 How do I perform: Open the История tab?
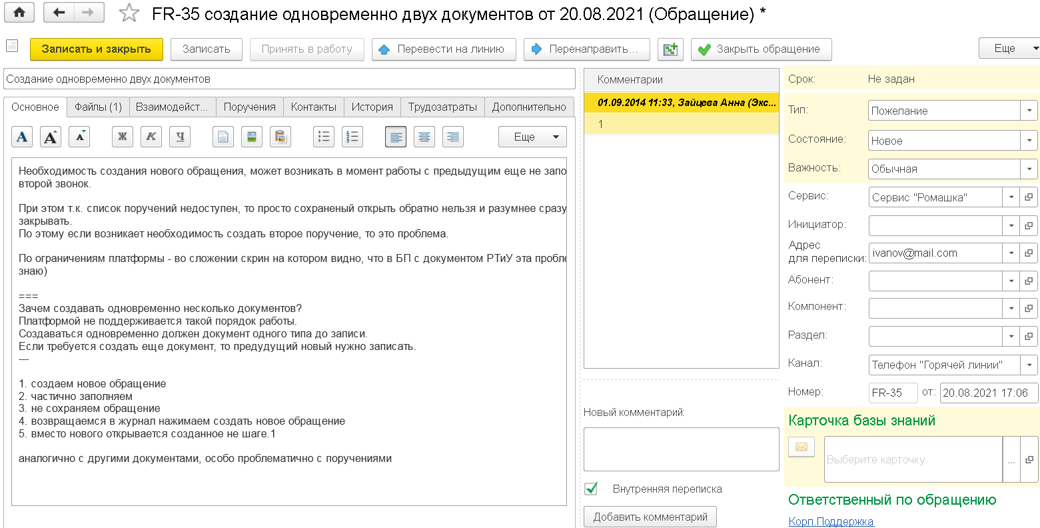[372, 107]
